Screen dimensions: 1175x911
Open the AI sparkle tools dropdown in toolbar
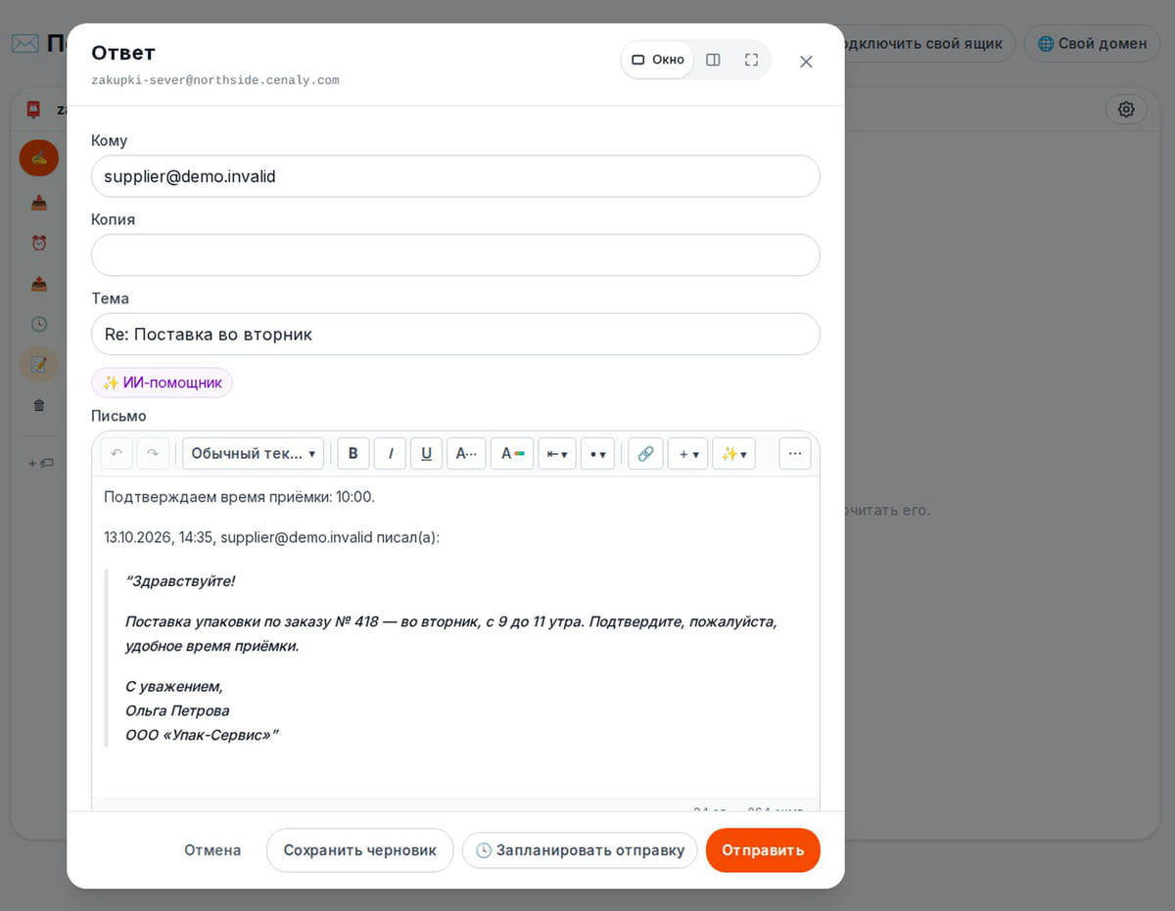[733, 454]
